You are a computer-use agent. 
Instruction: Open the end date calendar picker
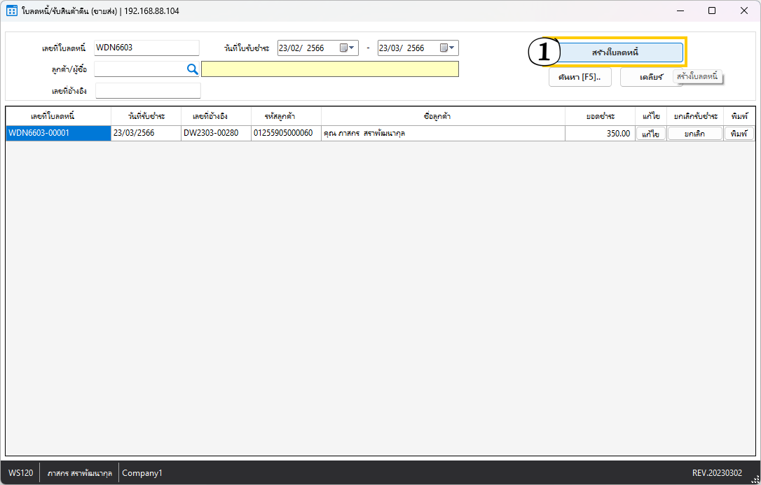447,48
